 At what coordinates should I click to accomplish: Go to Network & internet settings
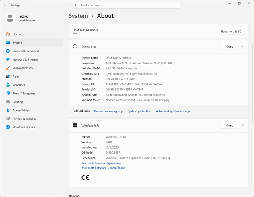(33, 59)
